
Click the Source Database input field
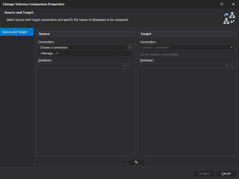(x=85, y=66)
